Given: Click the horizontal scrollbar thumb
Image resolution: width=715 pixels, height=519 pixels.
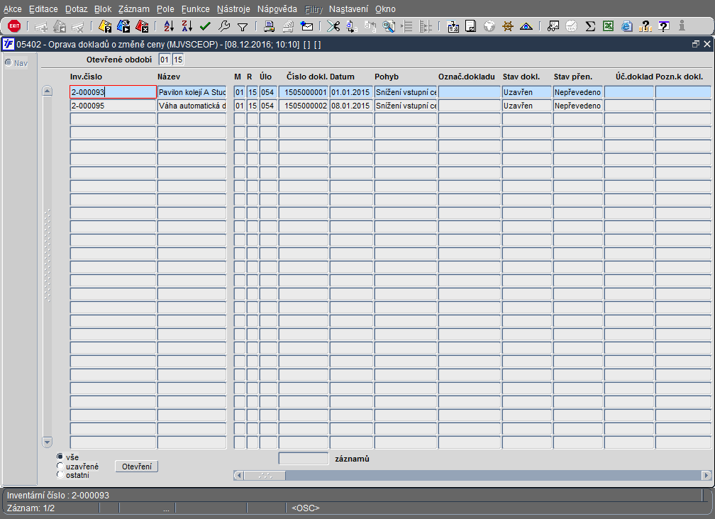Looking at the screenshot, I should coord(265,475).
